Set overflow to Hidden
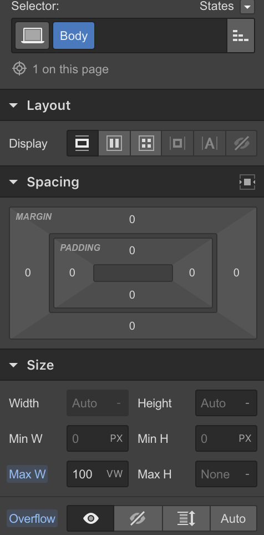 pyautogui.click(x=138, y=518)
